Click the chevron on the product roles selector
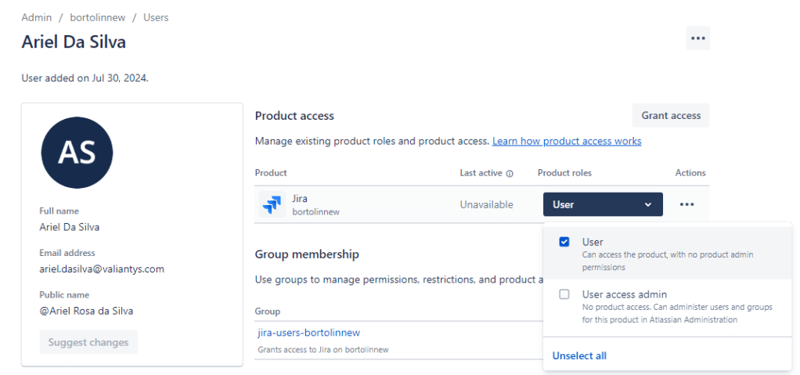Image resolution: width=800 pixels, height=375 pixels. pyautogui.click(x=647, y=205)
